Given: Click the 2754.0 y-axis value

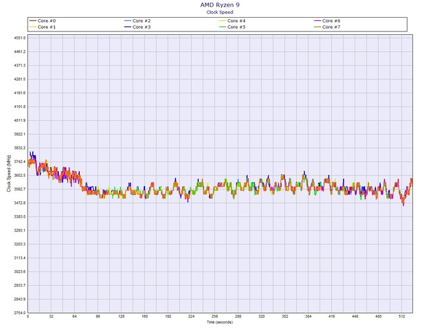Looking at the screenshot, I should click(20, 313).
